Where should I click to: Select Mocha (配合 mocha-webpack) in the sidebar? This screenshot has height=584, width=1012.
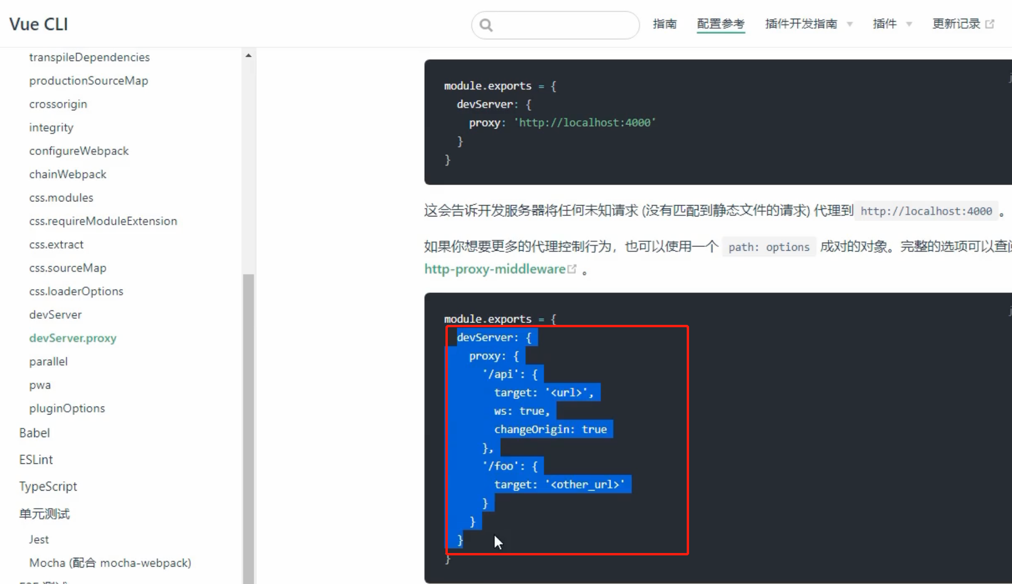110,563
